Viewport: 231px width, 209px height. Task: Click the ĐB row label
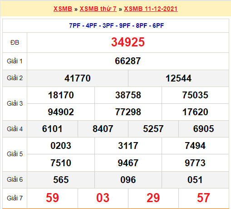(x=15, y=42)
